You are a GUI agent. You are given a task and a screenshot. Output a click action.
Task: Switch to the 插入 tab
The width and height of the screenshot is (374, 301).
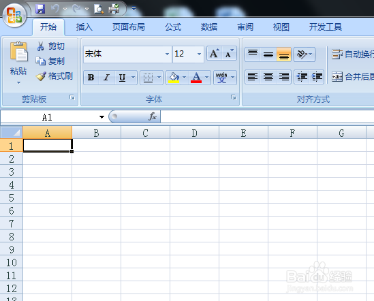(x=84, y=27)
